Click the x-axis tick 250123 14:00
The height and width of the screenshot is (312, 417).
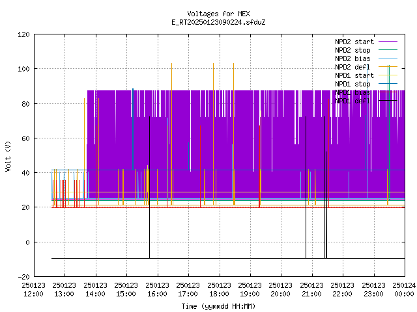pyautogui.click(x=96, y=290)
